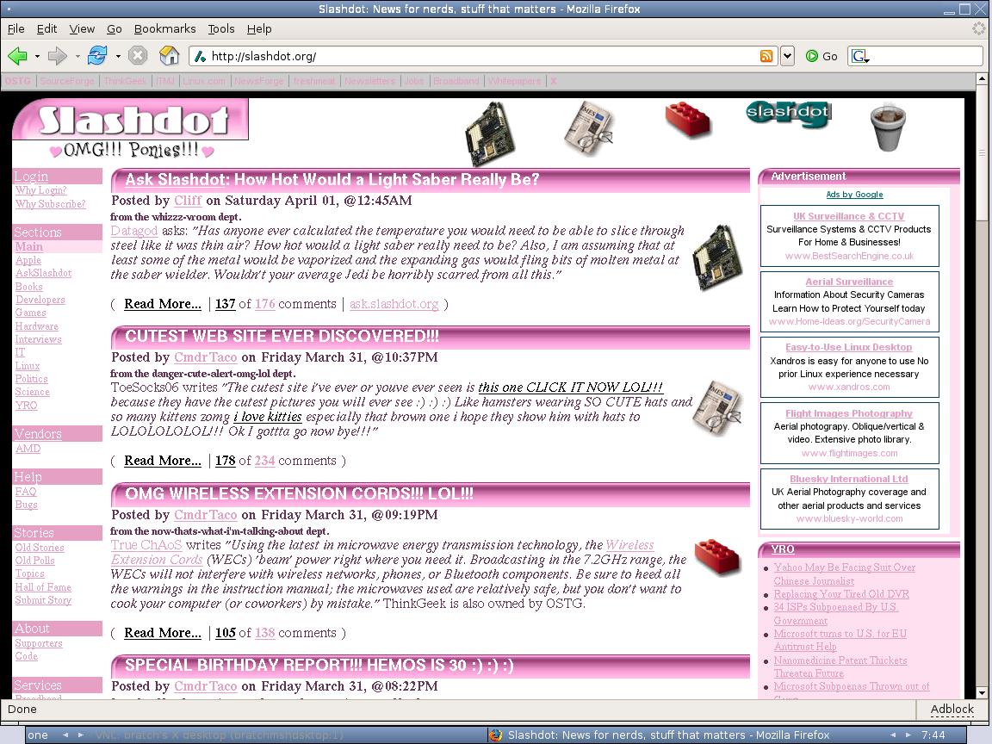
Task: Click the orange RSS feed icon
Action: pyautogui.click(x=766, y=56)
